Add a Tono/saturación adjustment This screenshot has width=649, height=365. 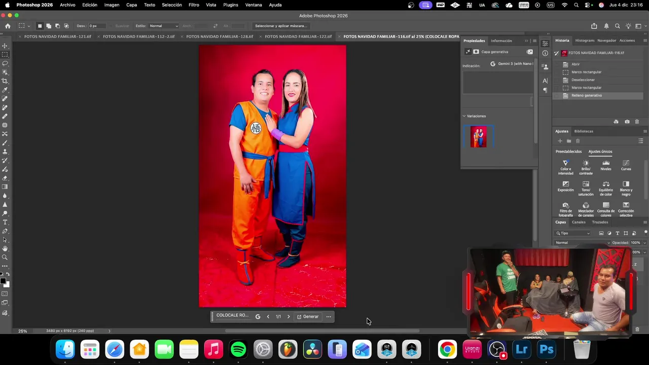[x=586, y=189]
